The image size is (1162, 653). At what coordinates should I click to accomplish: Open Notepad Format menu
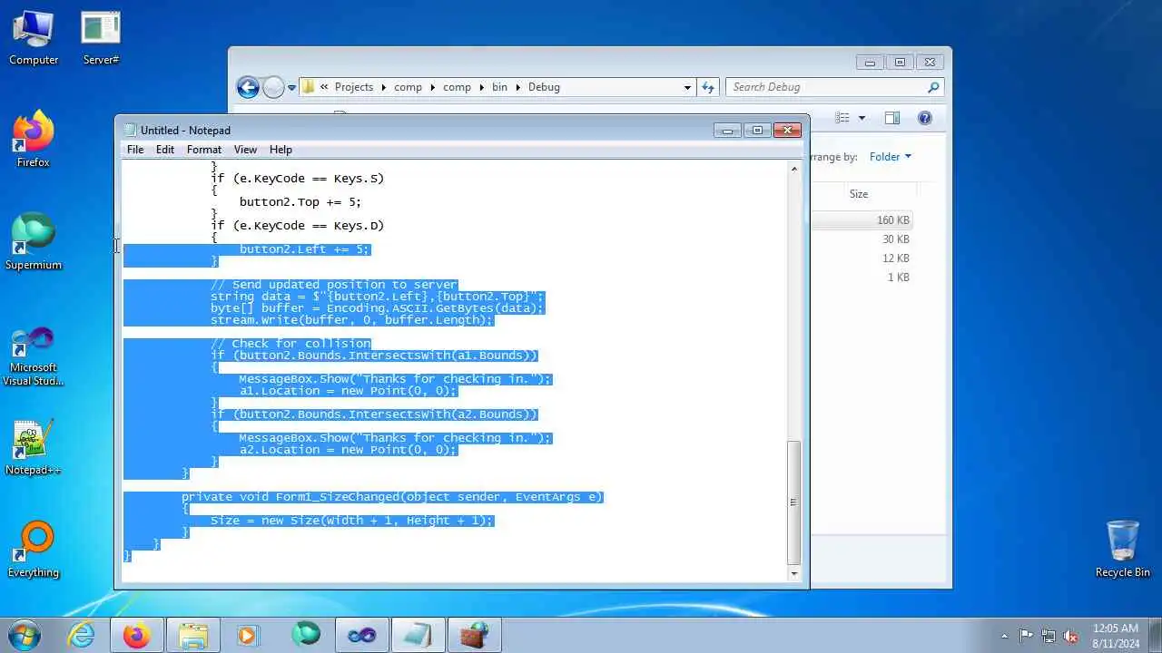[x=204, y=150]
